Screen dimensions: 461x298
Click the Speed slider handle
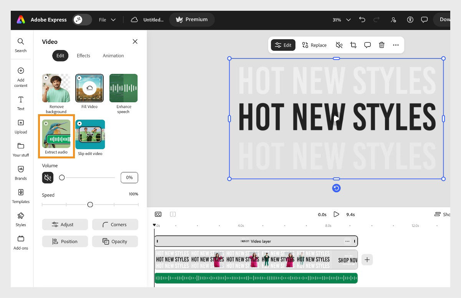pyautogui.click(x=90, y=205)
